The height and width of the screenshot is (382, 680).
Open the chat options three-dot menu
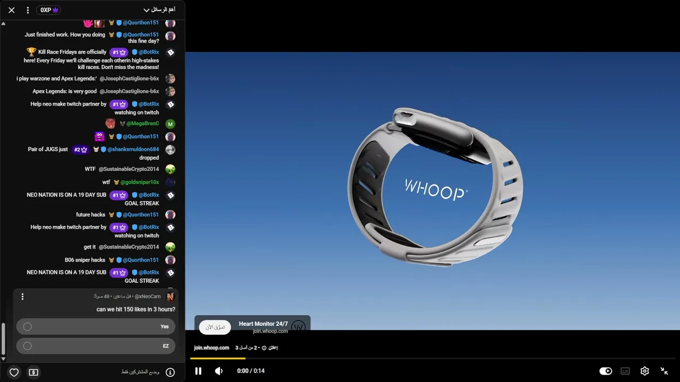28,10
